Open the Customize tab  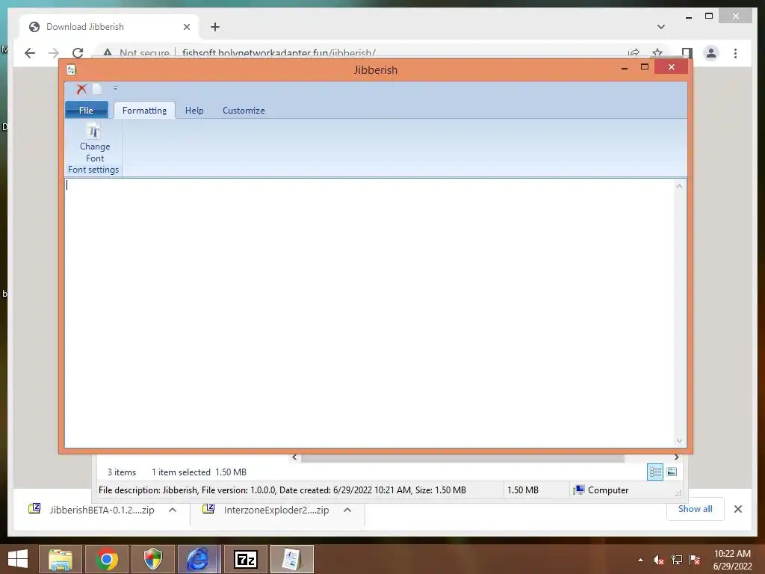[244, 111]
